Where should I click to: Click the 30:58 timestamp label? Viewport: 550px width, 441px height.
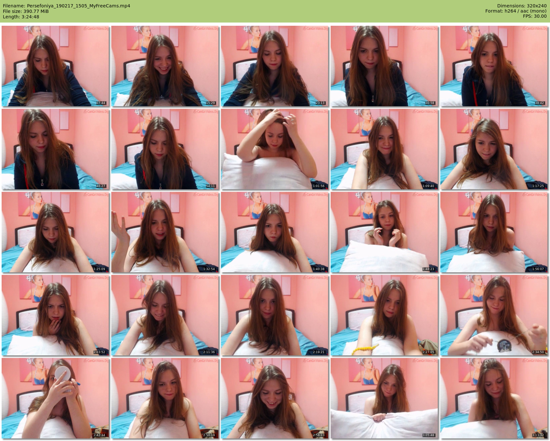430,103
